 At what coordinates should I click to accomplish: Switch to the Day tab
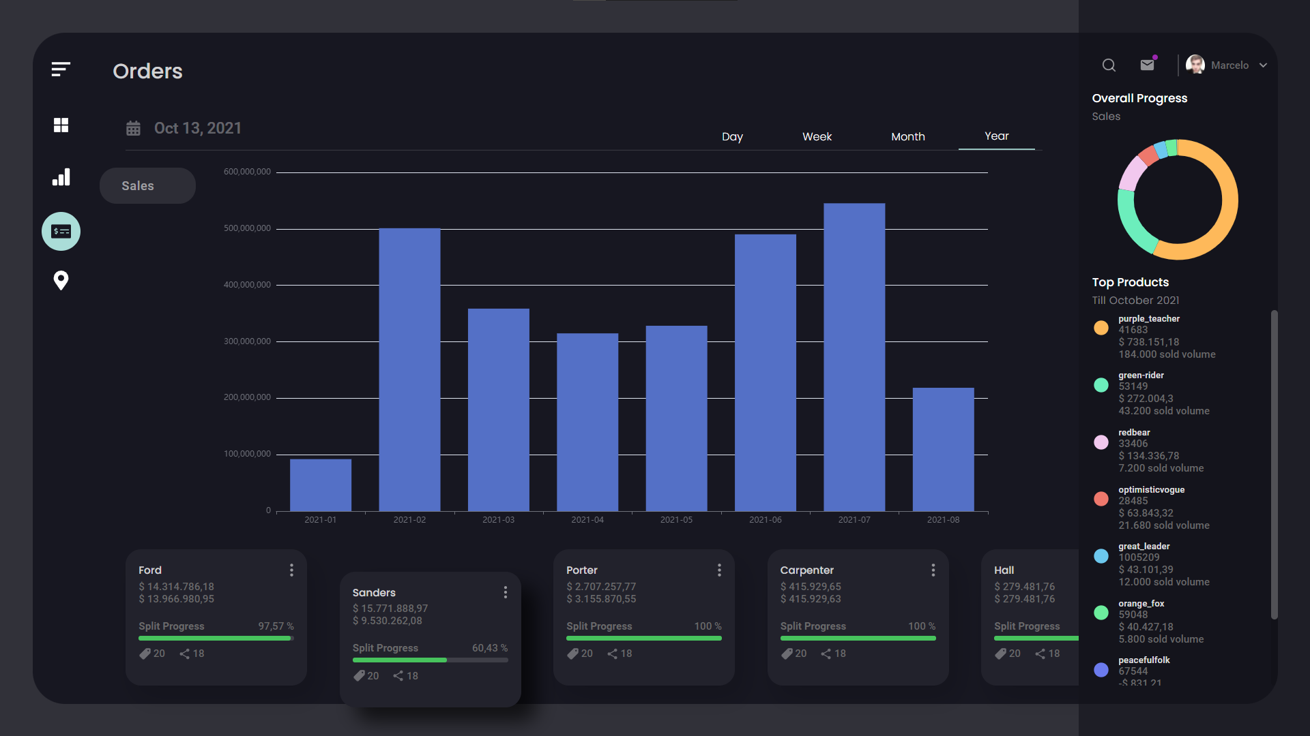(x=732, y=136)
